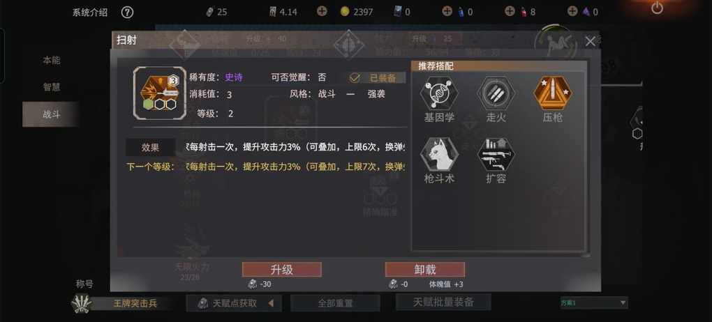Add more gold coins with plus icon
Image resolution: width=712 pixels, height=322 pixels.
coord(322,11)
